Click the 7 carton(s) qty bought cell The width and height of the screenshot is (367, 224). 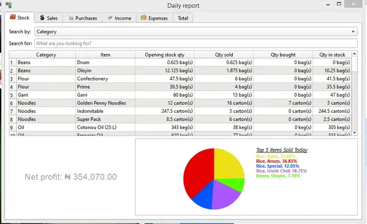point(283,103)
